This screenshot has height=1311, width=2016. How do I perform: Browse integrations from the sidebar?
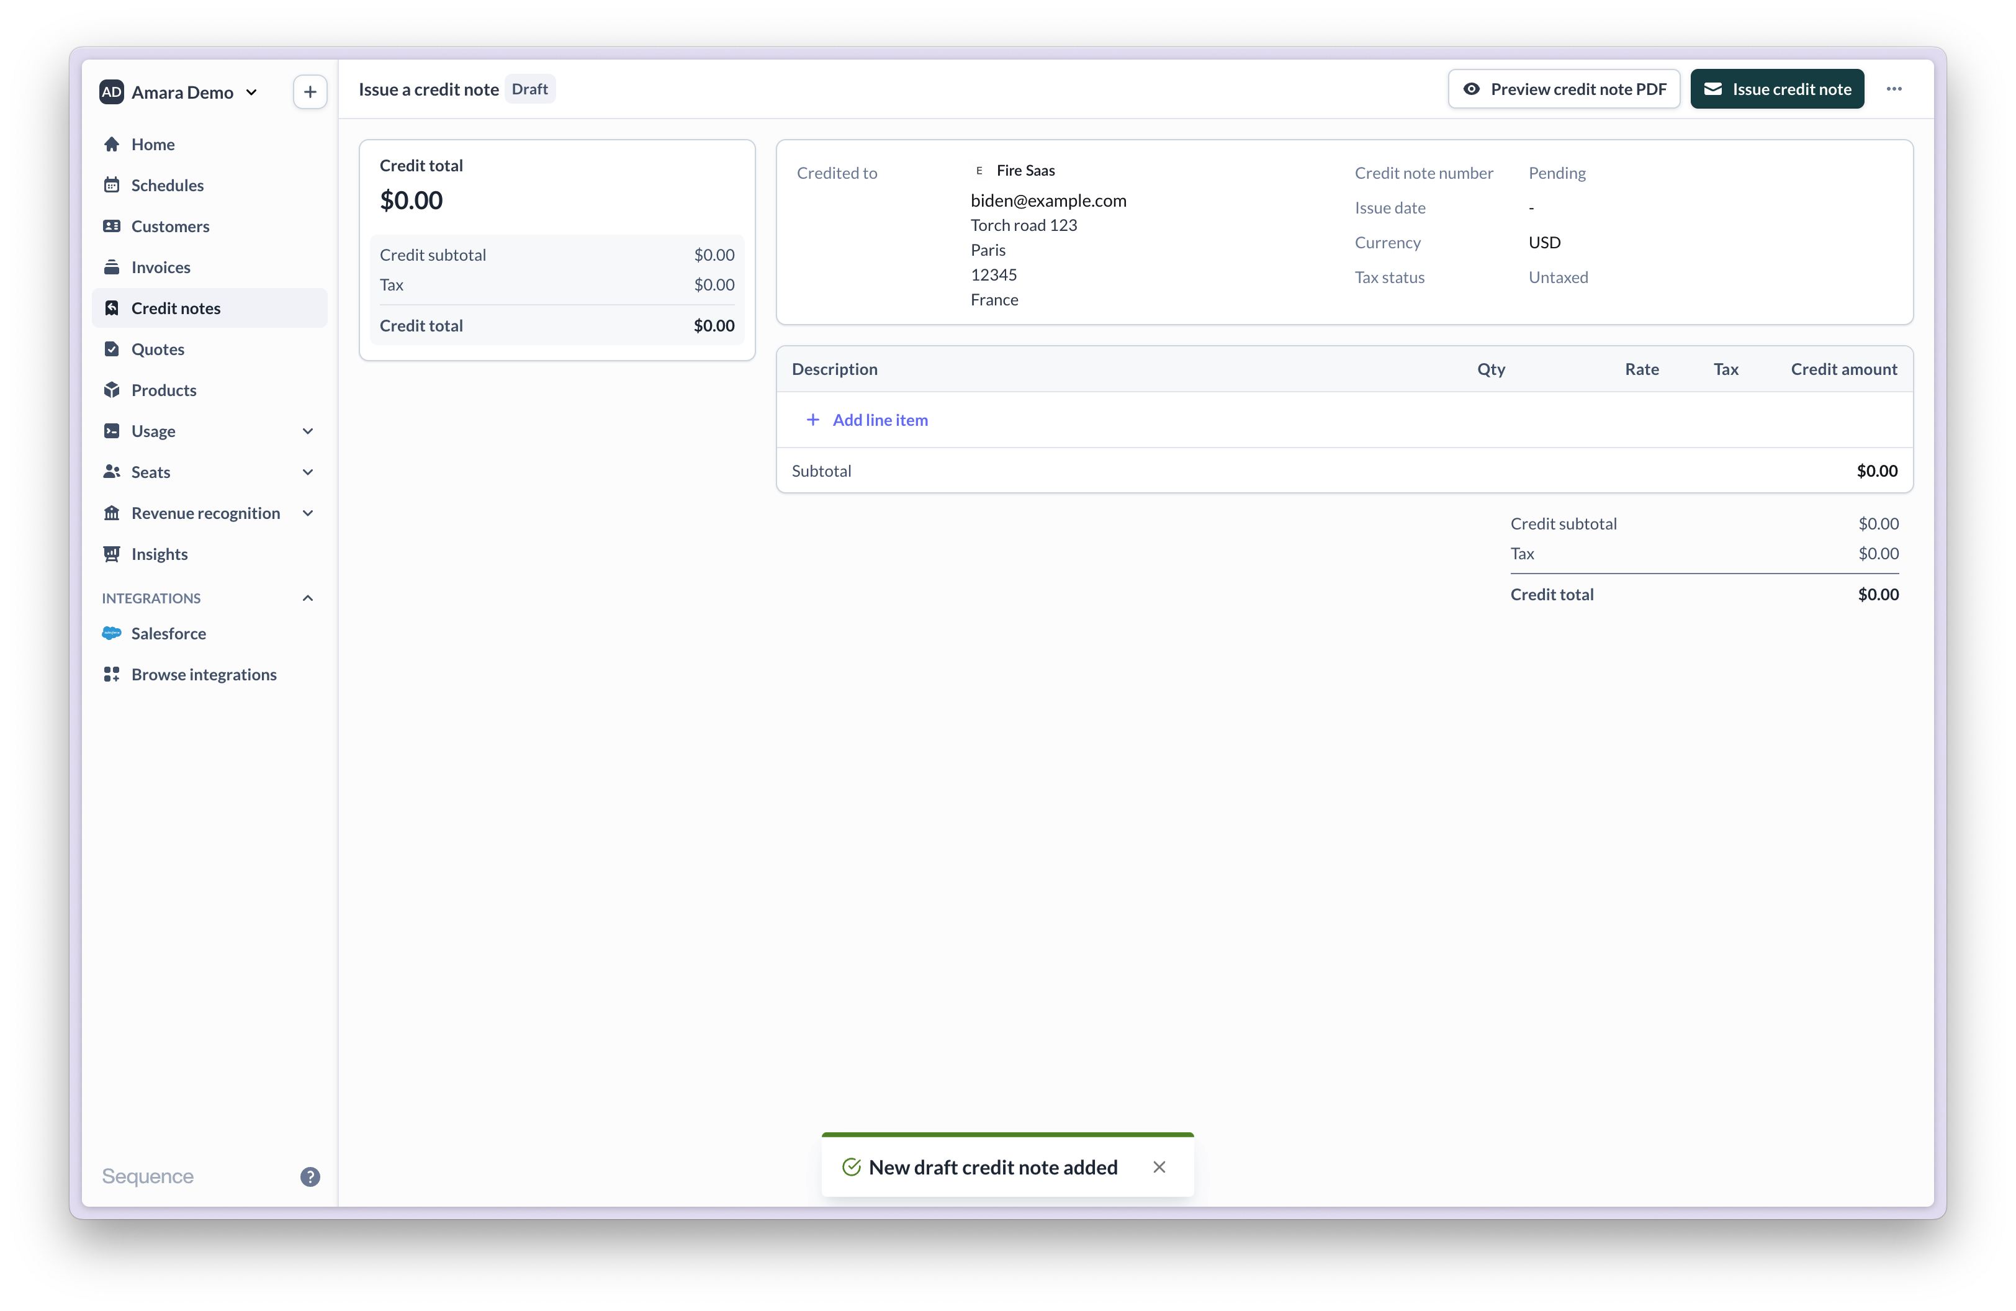click(204, 674)
